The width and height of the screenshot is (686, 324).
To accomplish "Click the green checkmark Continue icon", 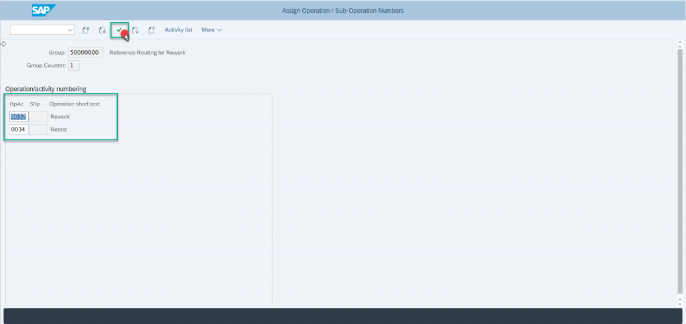I will click(119, 29).
